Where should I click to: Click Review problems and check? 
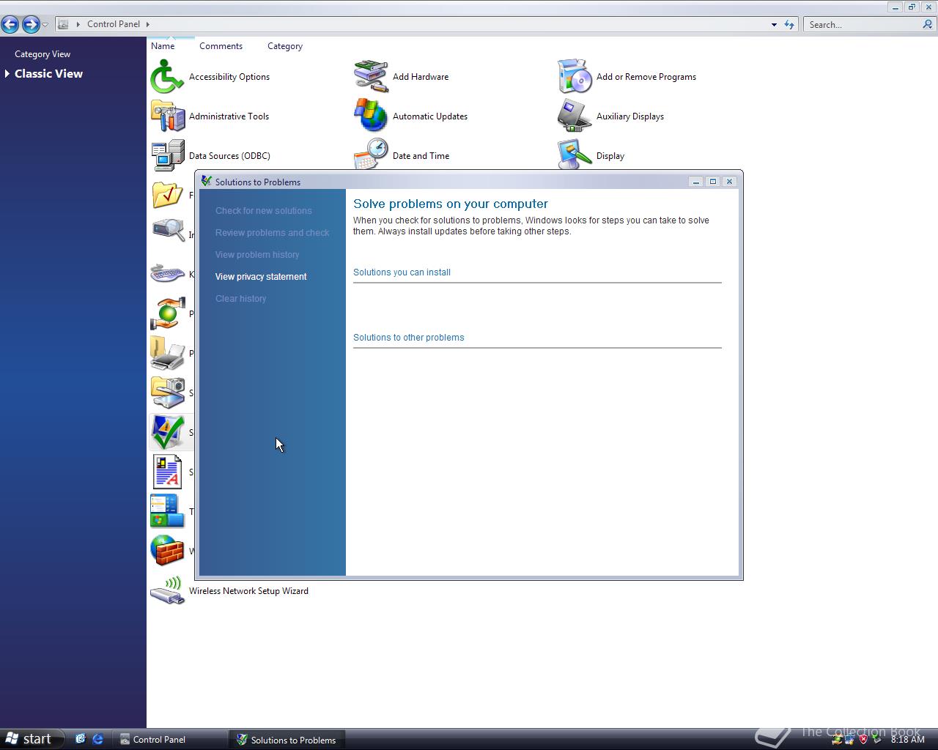pyautogui.click(x=273, y=233)
